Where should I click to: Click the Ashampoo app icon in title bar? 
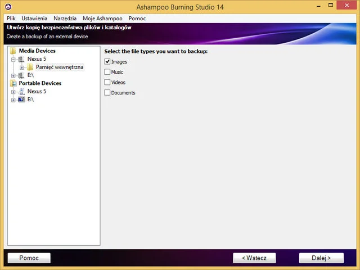click(7, 7)
